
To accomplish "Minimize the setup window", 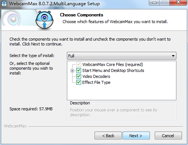I will 154,3.
